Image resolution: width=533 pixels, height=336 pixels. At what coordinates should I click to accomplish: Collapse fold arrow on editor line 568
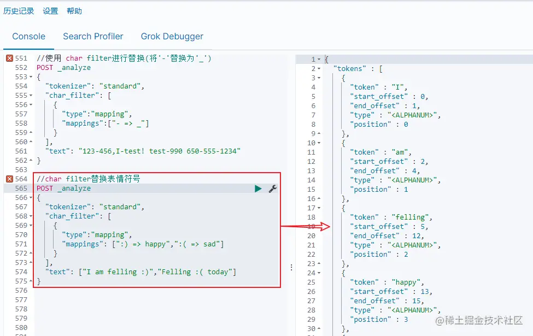coord(31,216)
